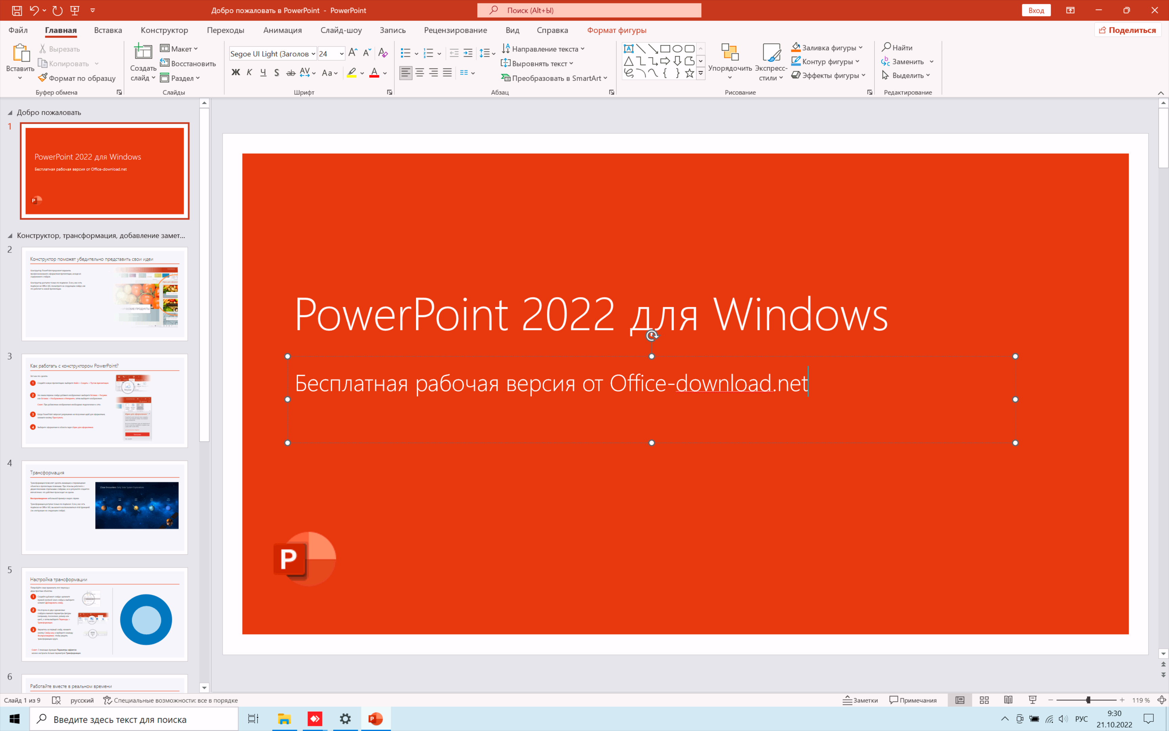Toggle bold (Ж) formatting

click(x=236, y=72)
